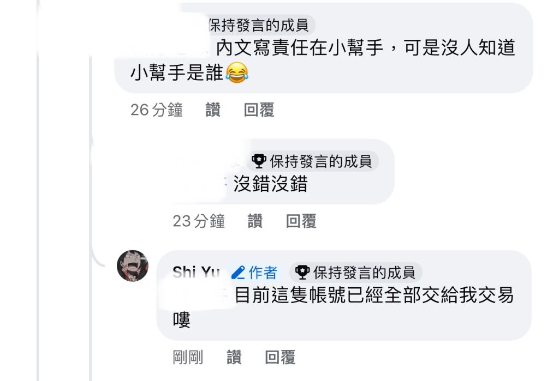
Task: Reply to the 沒錯沒錯 comment
Action: click(x=301, y=221)
